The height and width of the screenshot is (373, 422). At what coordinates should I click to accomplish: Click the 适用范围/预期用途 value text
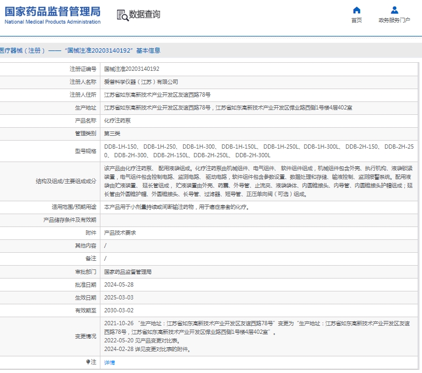[177, 207]
